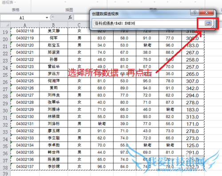Click the range selector collapse button in dialog
The height and width of the screenshot is (176, 222).
208,23
